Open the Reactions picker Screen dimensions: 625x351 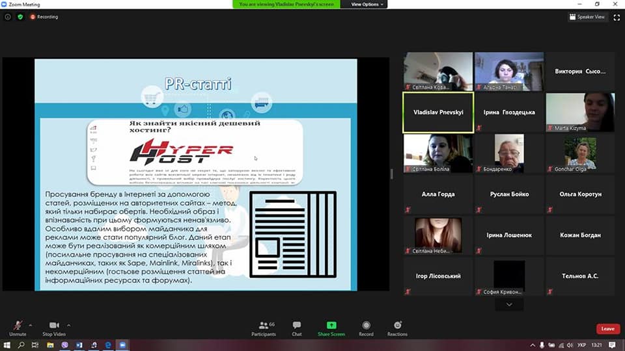coord(397,328)
